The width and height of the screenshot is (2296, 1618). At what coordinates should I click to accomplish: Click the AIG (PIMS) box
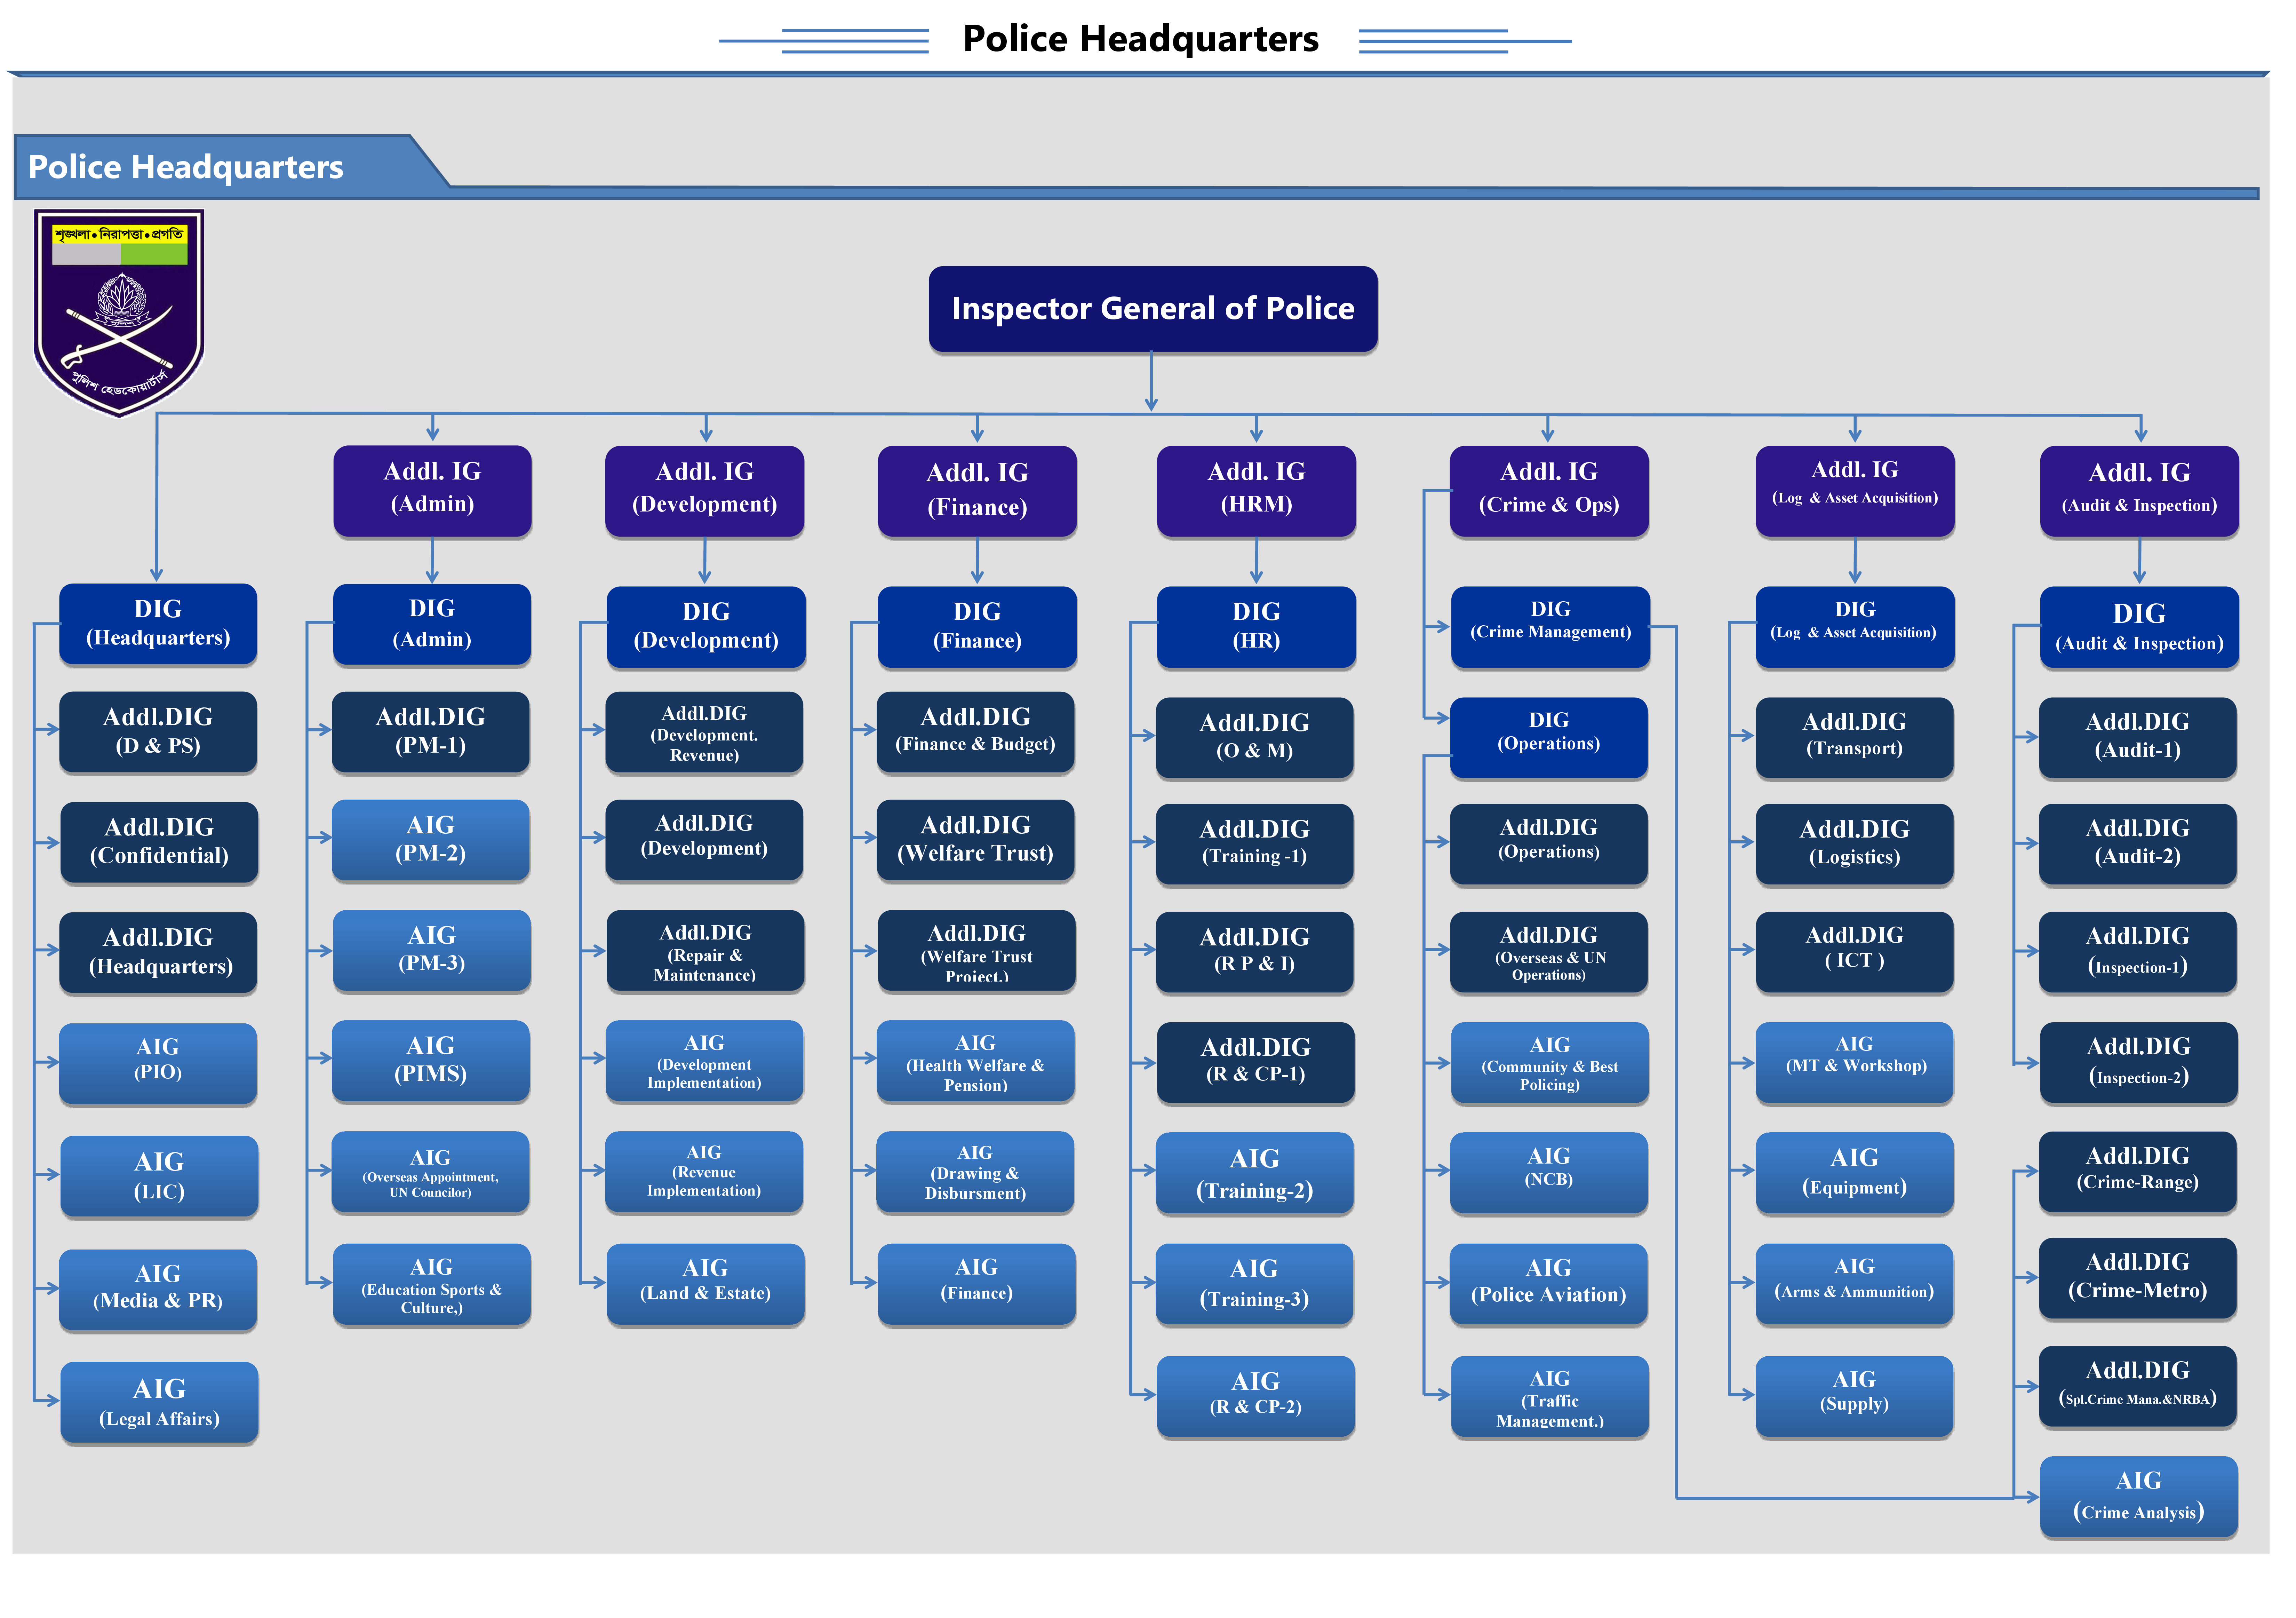(431, 1060)
